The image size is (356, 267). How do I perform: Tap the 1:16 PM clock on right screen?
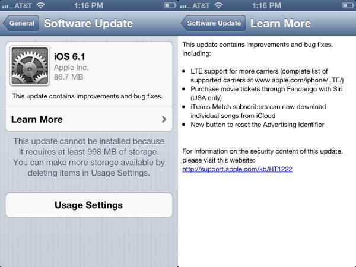point(267,5)
